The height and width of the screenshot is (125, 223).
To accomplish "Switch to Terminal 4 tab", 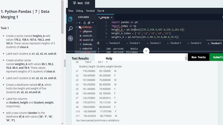I will click(x=194, y=43).
